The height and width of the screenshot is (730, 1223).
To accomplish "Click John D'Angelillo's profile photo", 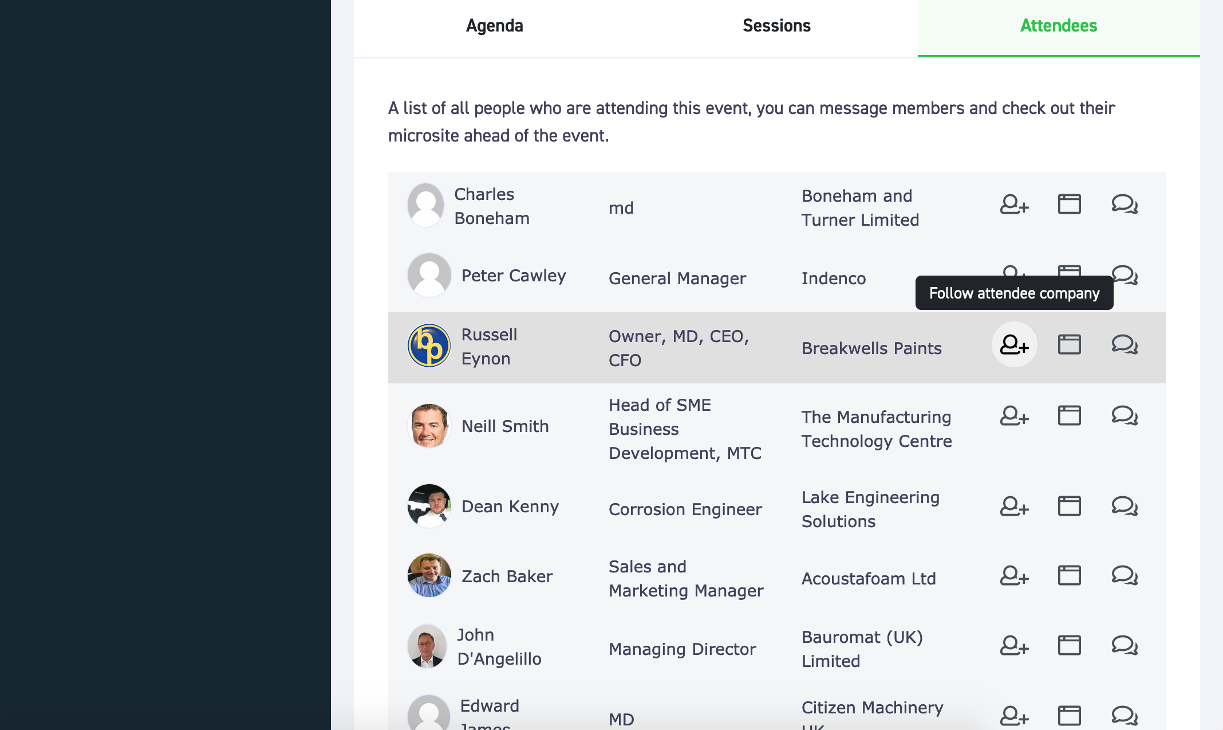I will (x=427, y=646).
